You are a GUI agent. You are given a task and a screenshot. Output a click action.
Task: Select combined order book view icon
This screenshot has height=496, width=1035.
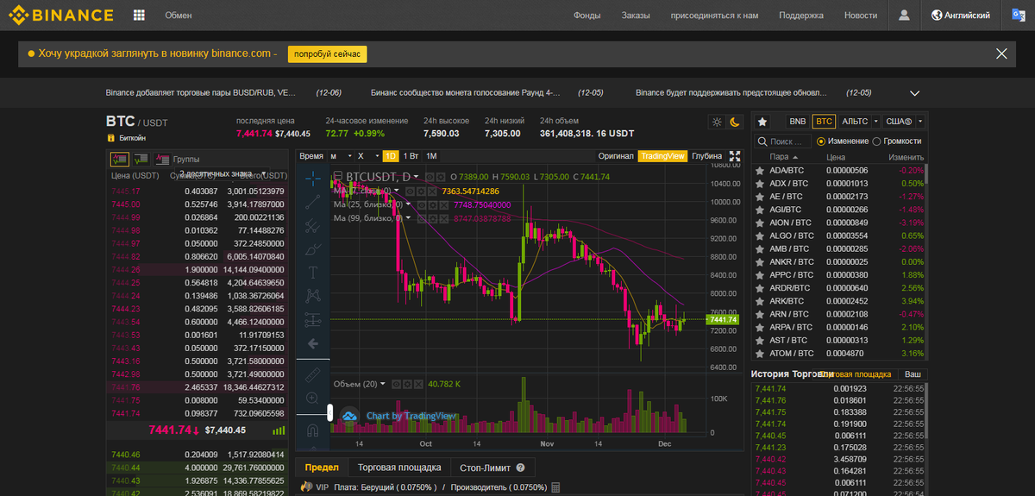(x=120, y=159)
